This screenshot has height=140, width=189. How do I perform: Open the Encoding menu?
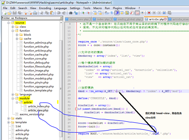(45, 8)
